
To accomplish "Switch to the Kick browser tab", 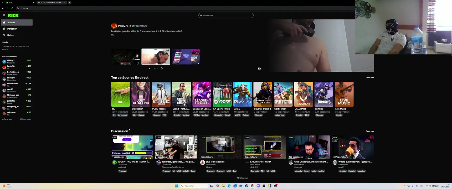I will click(20, 3).
